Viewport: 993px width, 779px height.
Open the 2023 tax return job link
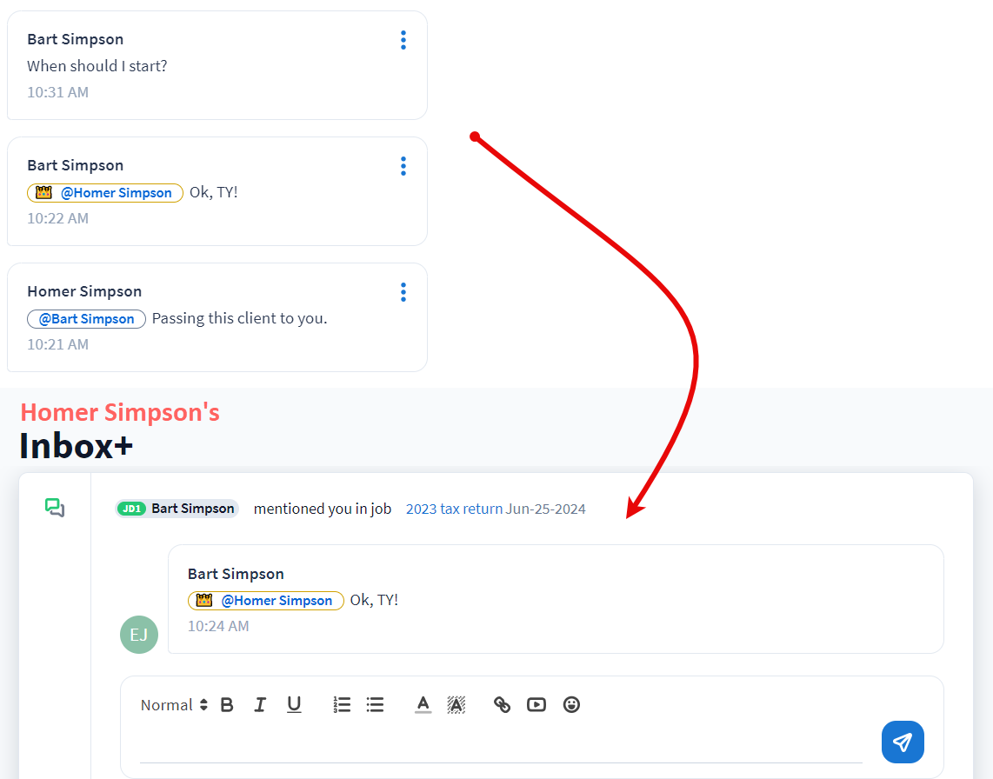coord(454,509)
